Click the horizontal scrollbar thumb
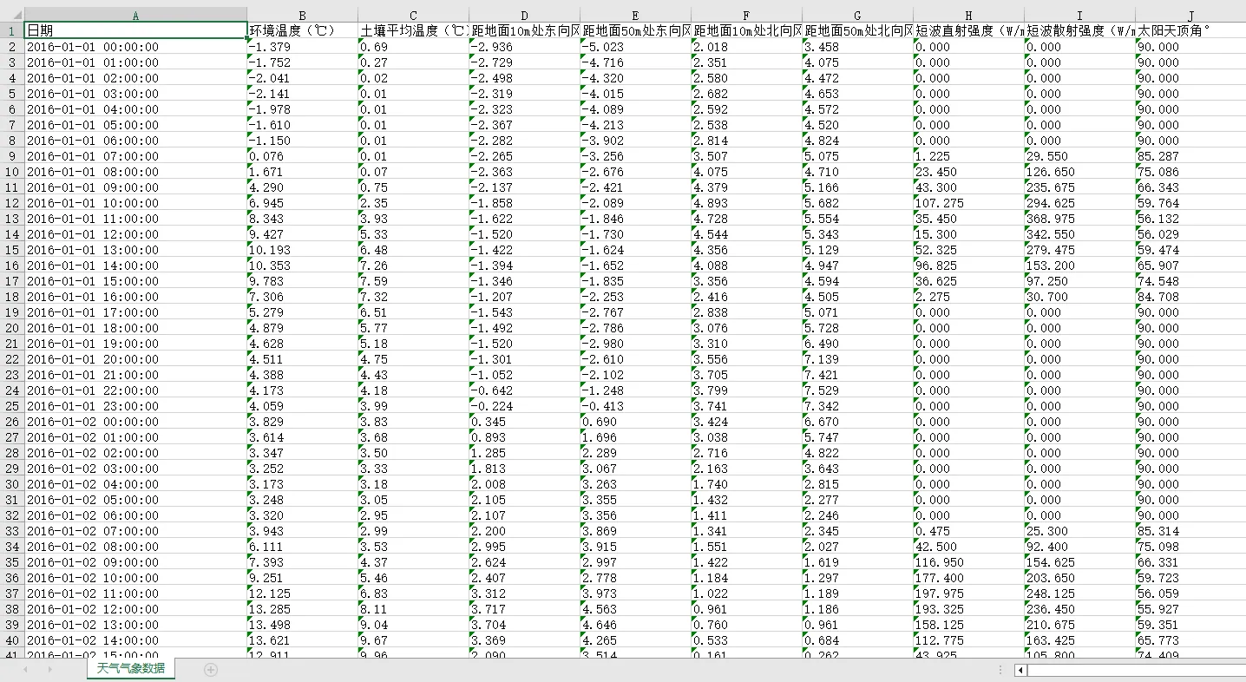 pyautogui.click(x=1138, y=670)
